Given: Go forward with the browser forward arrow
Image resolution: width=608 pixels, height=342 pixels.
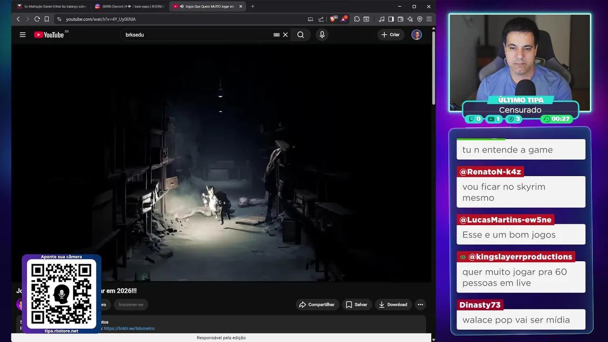Looking at the screenshot, I should pyautogui.click(x=28, y=19).
